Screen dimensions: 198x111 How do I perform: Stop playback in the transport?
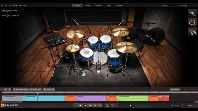point(80,105)
